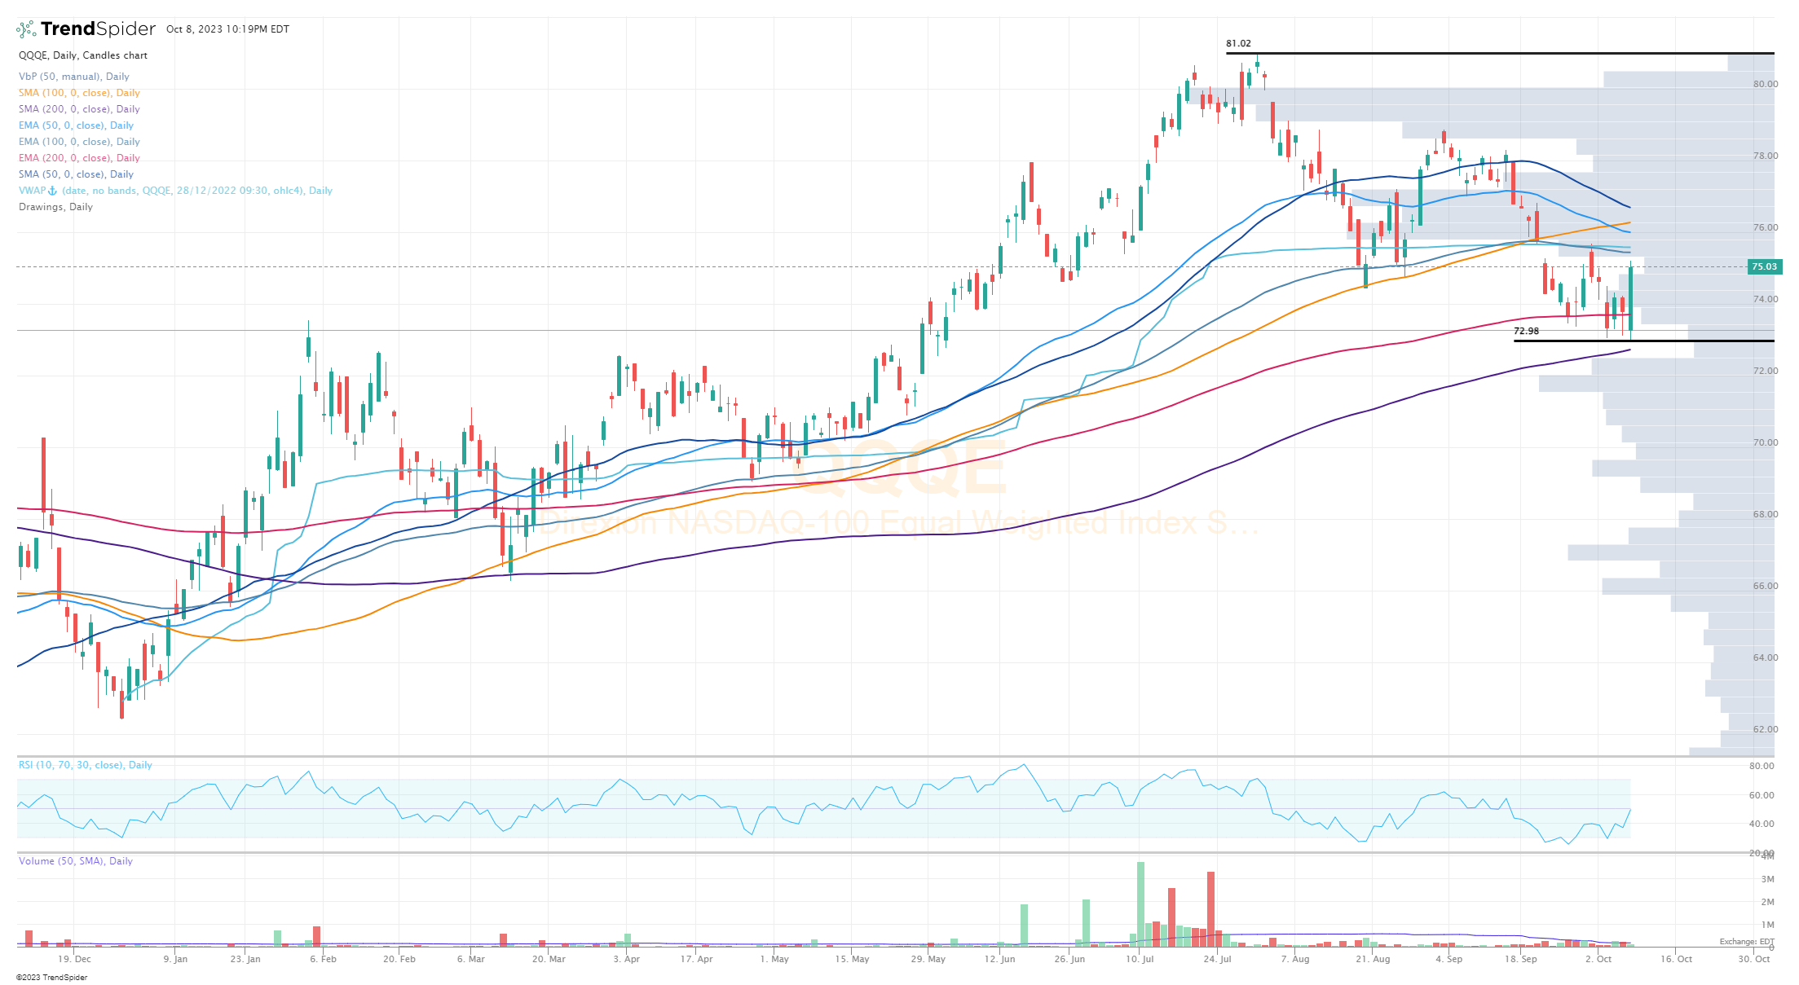Screen dimensions: 1799x985
Task: Click the '23. Jan' date label
Action: 245,959
